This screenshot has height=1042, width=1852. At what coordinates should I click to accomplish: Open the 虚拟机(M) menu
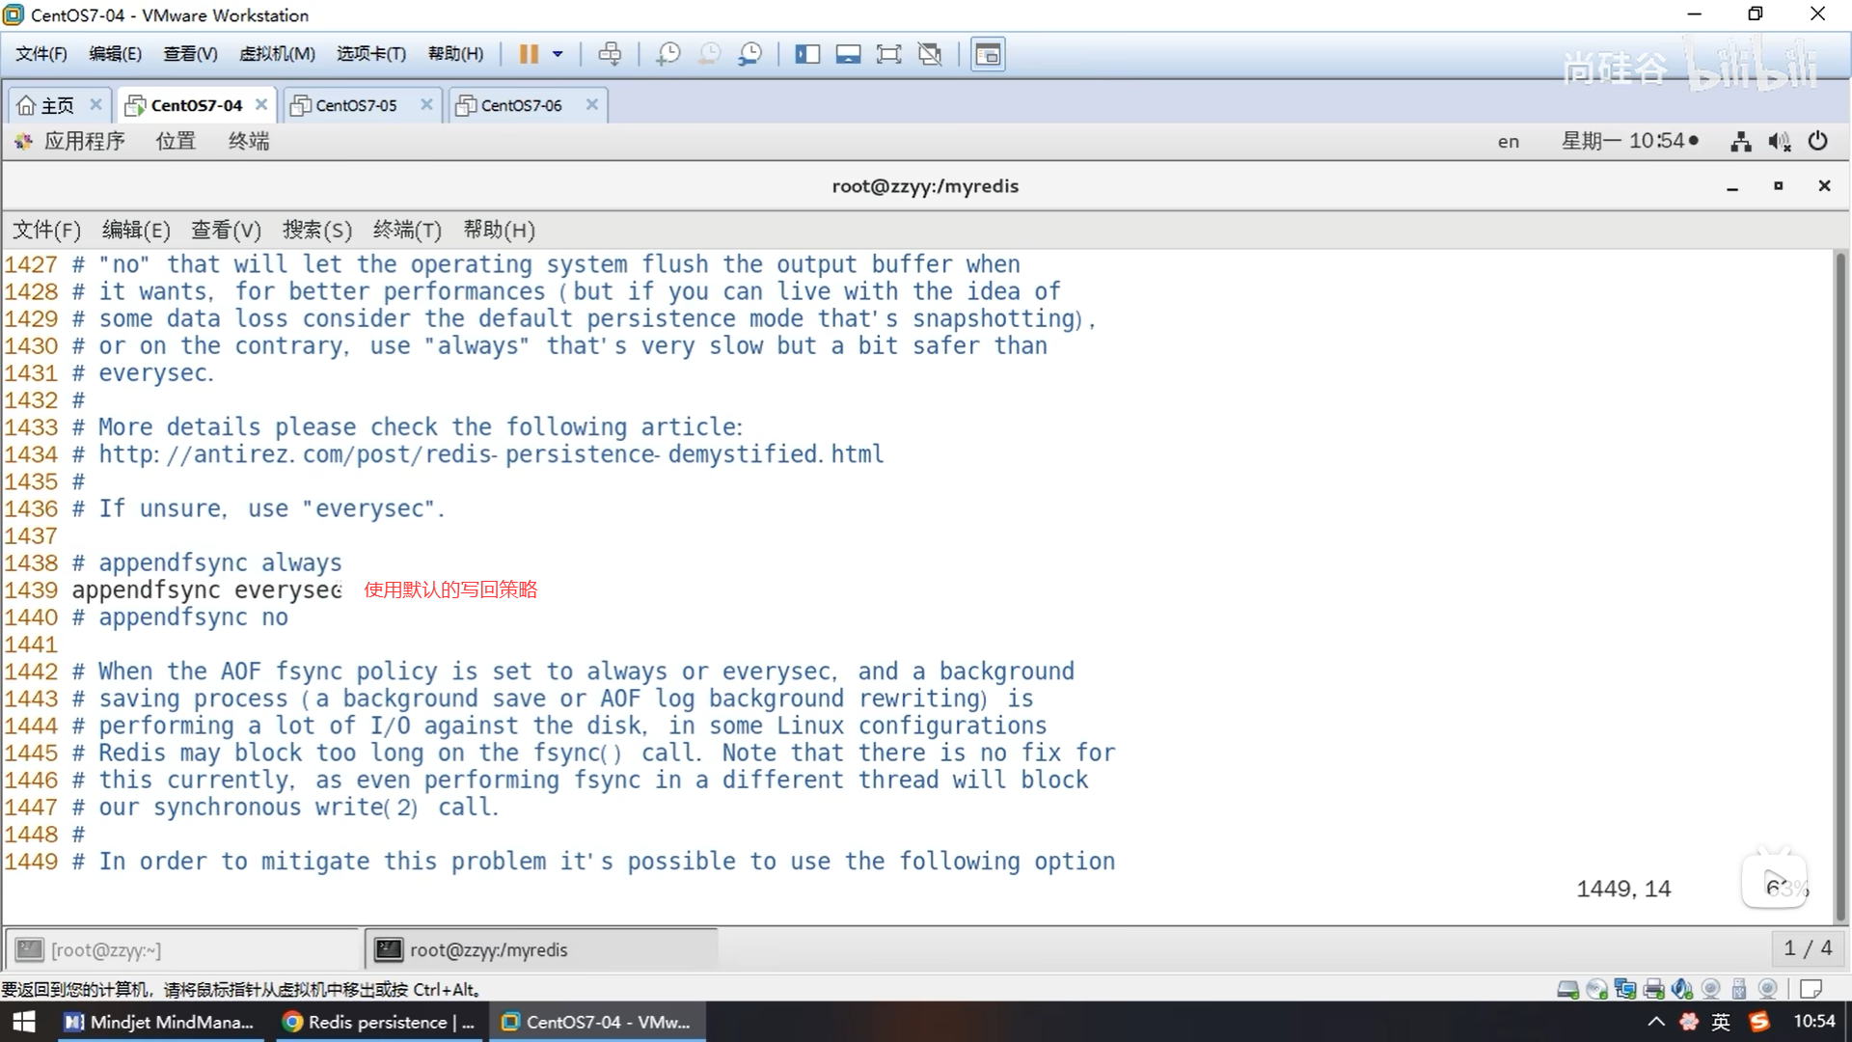(277, 54)
